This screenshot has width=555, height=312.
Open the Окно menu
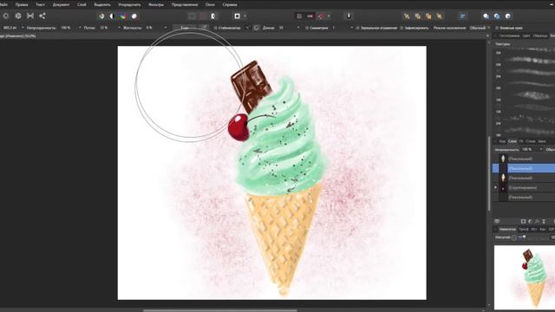(x=210, y=4)
